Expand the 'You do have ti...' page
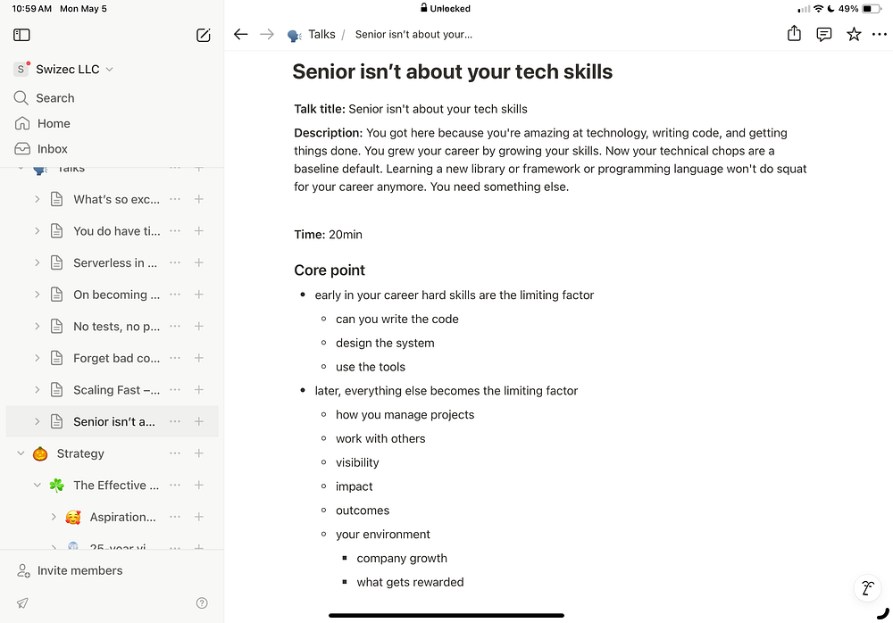 [x=37, y=231]
